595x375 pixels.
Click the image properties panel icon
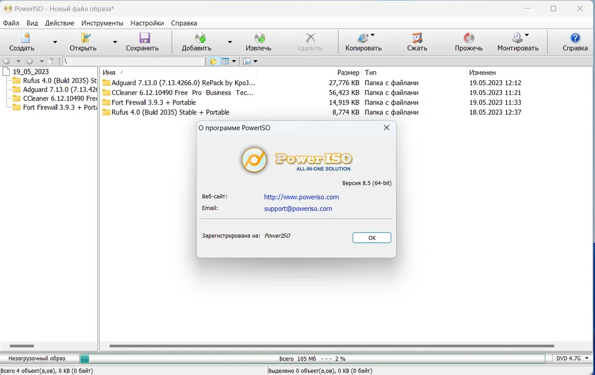click(247, 61)
